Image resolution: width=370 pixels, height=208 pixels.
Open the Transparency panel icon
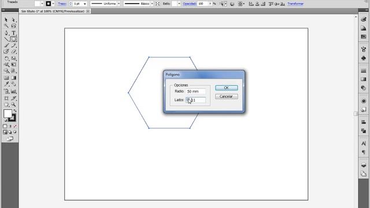364,88
